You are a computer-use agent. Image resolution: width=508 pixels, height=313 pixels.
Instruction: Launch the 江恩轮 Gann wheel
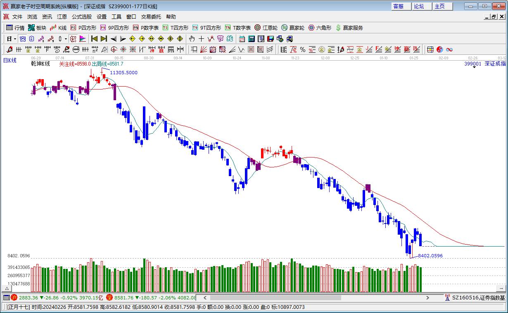click(266, 28)
